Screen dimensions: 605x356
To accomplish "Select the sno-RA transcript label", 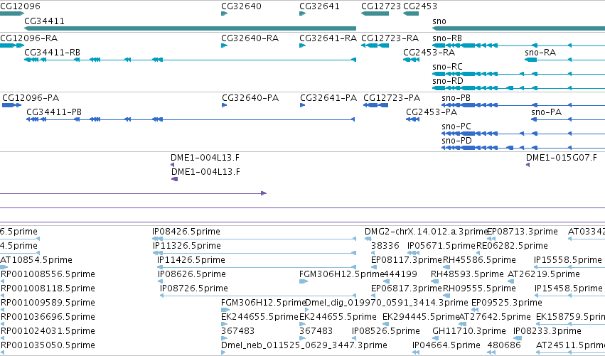I will (x=540, y=53).
